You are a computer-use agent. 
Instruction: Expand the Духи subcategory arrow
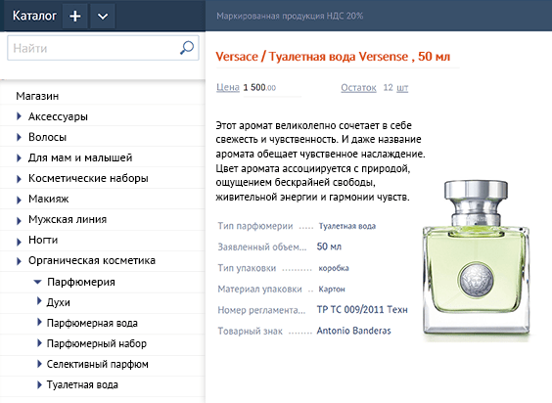point(39,301)
